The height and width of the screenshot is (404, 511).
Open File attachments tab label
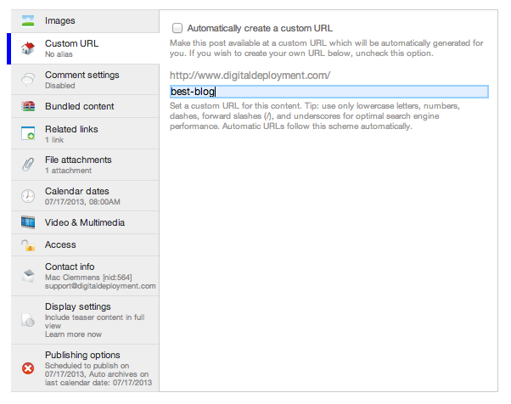[x=78, y=160]
